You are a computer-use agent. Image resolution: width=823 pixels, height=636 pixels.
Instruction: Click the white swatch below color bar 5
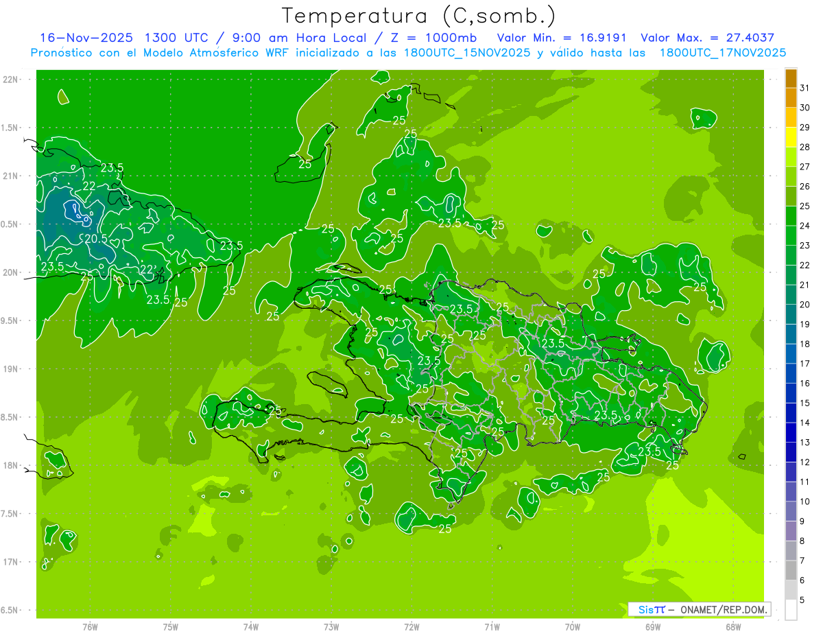791,609
